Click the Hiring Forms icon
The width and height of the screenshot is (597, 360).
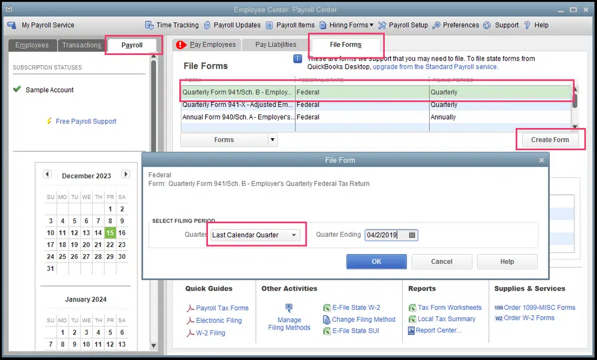[x=323, y=25]
